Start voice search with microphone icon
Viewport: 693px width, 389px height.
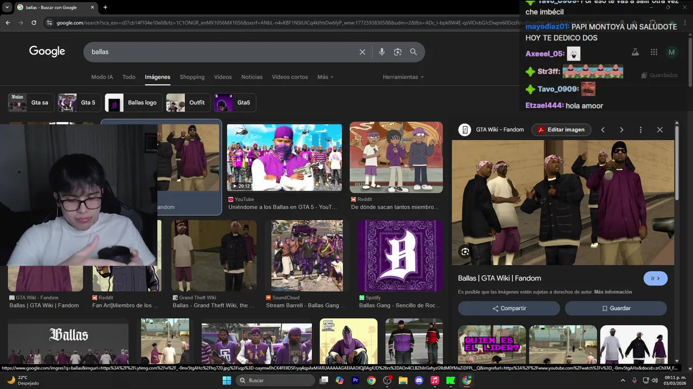(382, 52)
